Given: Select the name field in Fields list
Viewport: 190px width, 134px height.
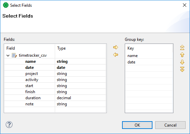Looking at the screenshot, I should (x=55, y=61).
